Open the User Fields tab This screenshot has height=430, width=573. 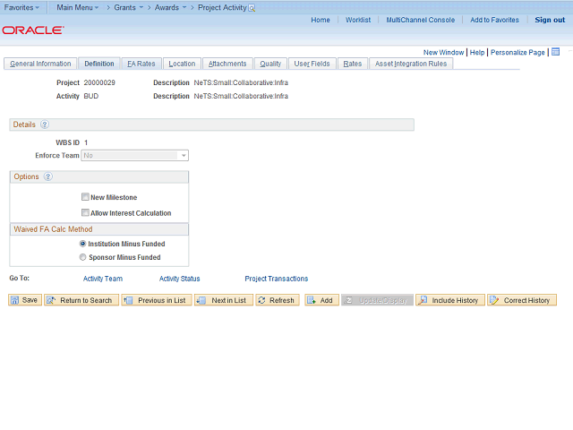click(312, 64)
